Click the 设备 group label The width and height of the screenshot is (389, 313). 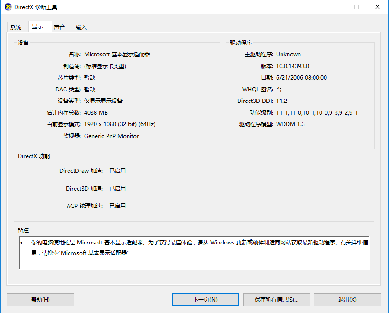point(23,42)
